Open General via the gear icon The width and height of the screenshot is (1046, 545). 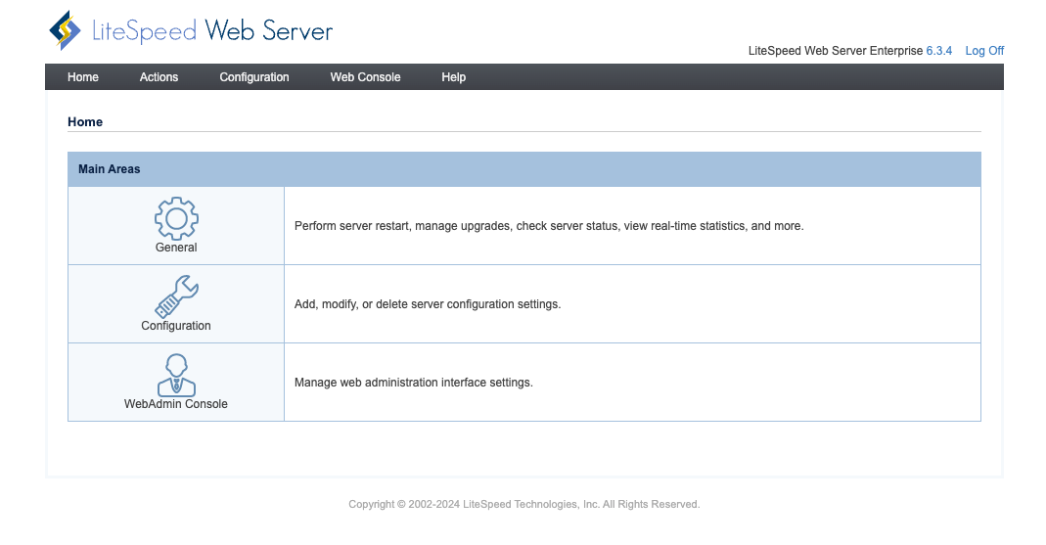[x=176, y=217]
